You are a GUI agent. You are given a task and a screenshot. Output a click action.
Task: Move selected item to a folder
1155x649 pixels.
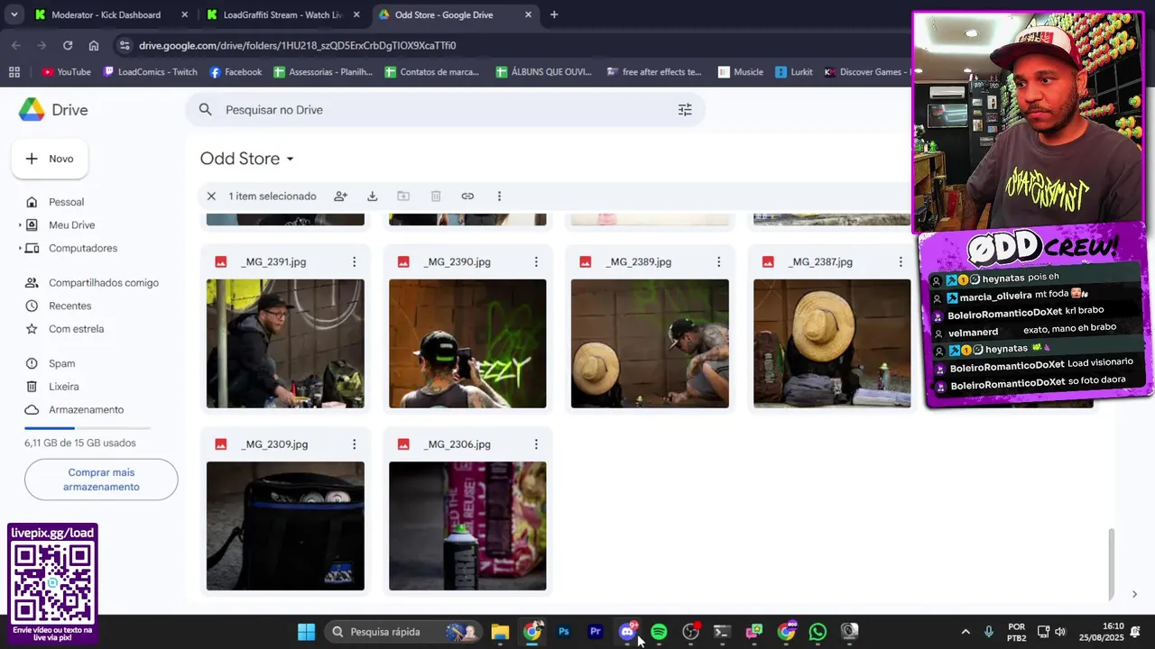pos(403,196)
